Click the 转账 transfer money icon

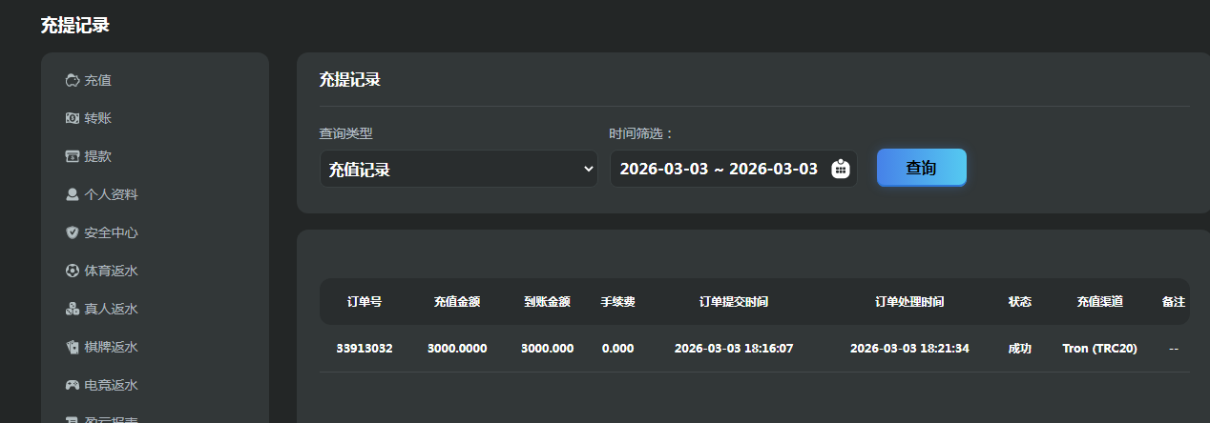pos(72,118)
